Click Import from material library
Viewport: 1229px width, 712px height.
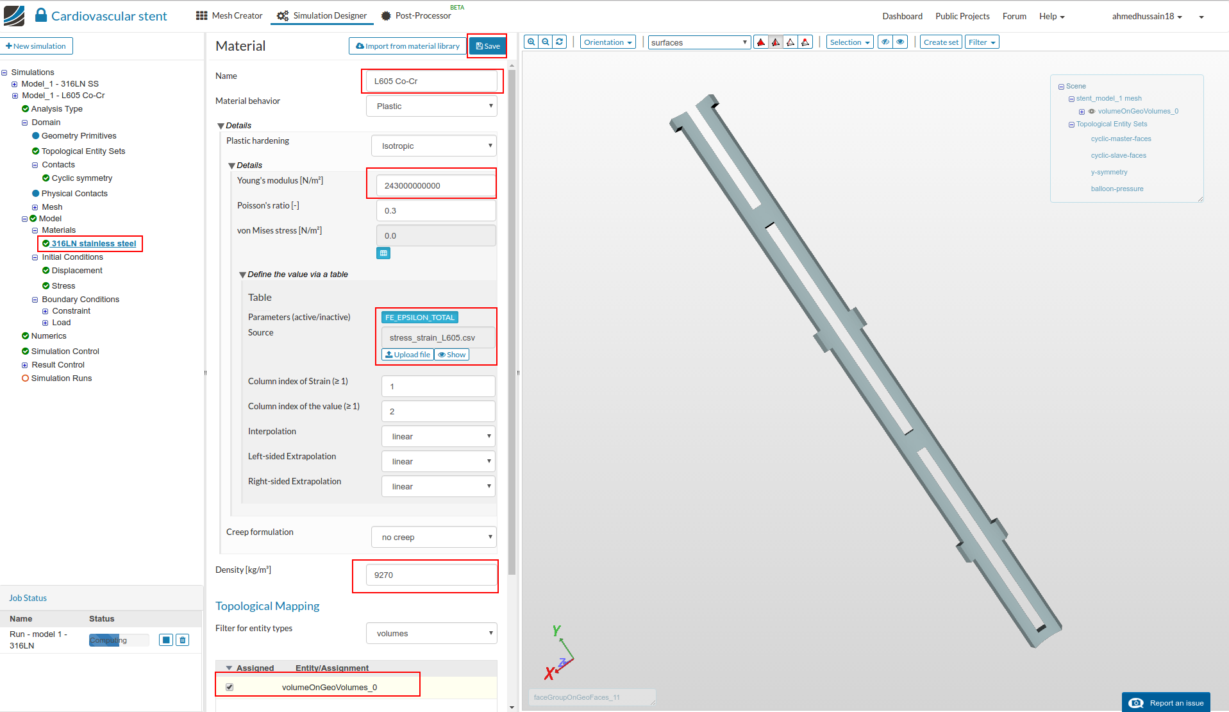408,46
